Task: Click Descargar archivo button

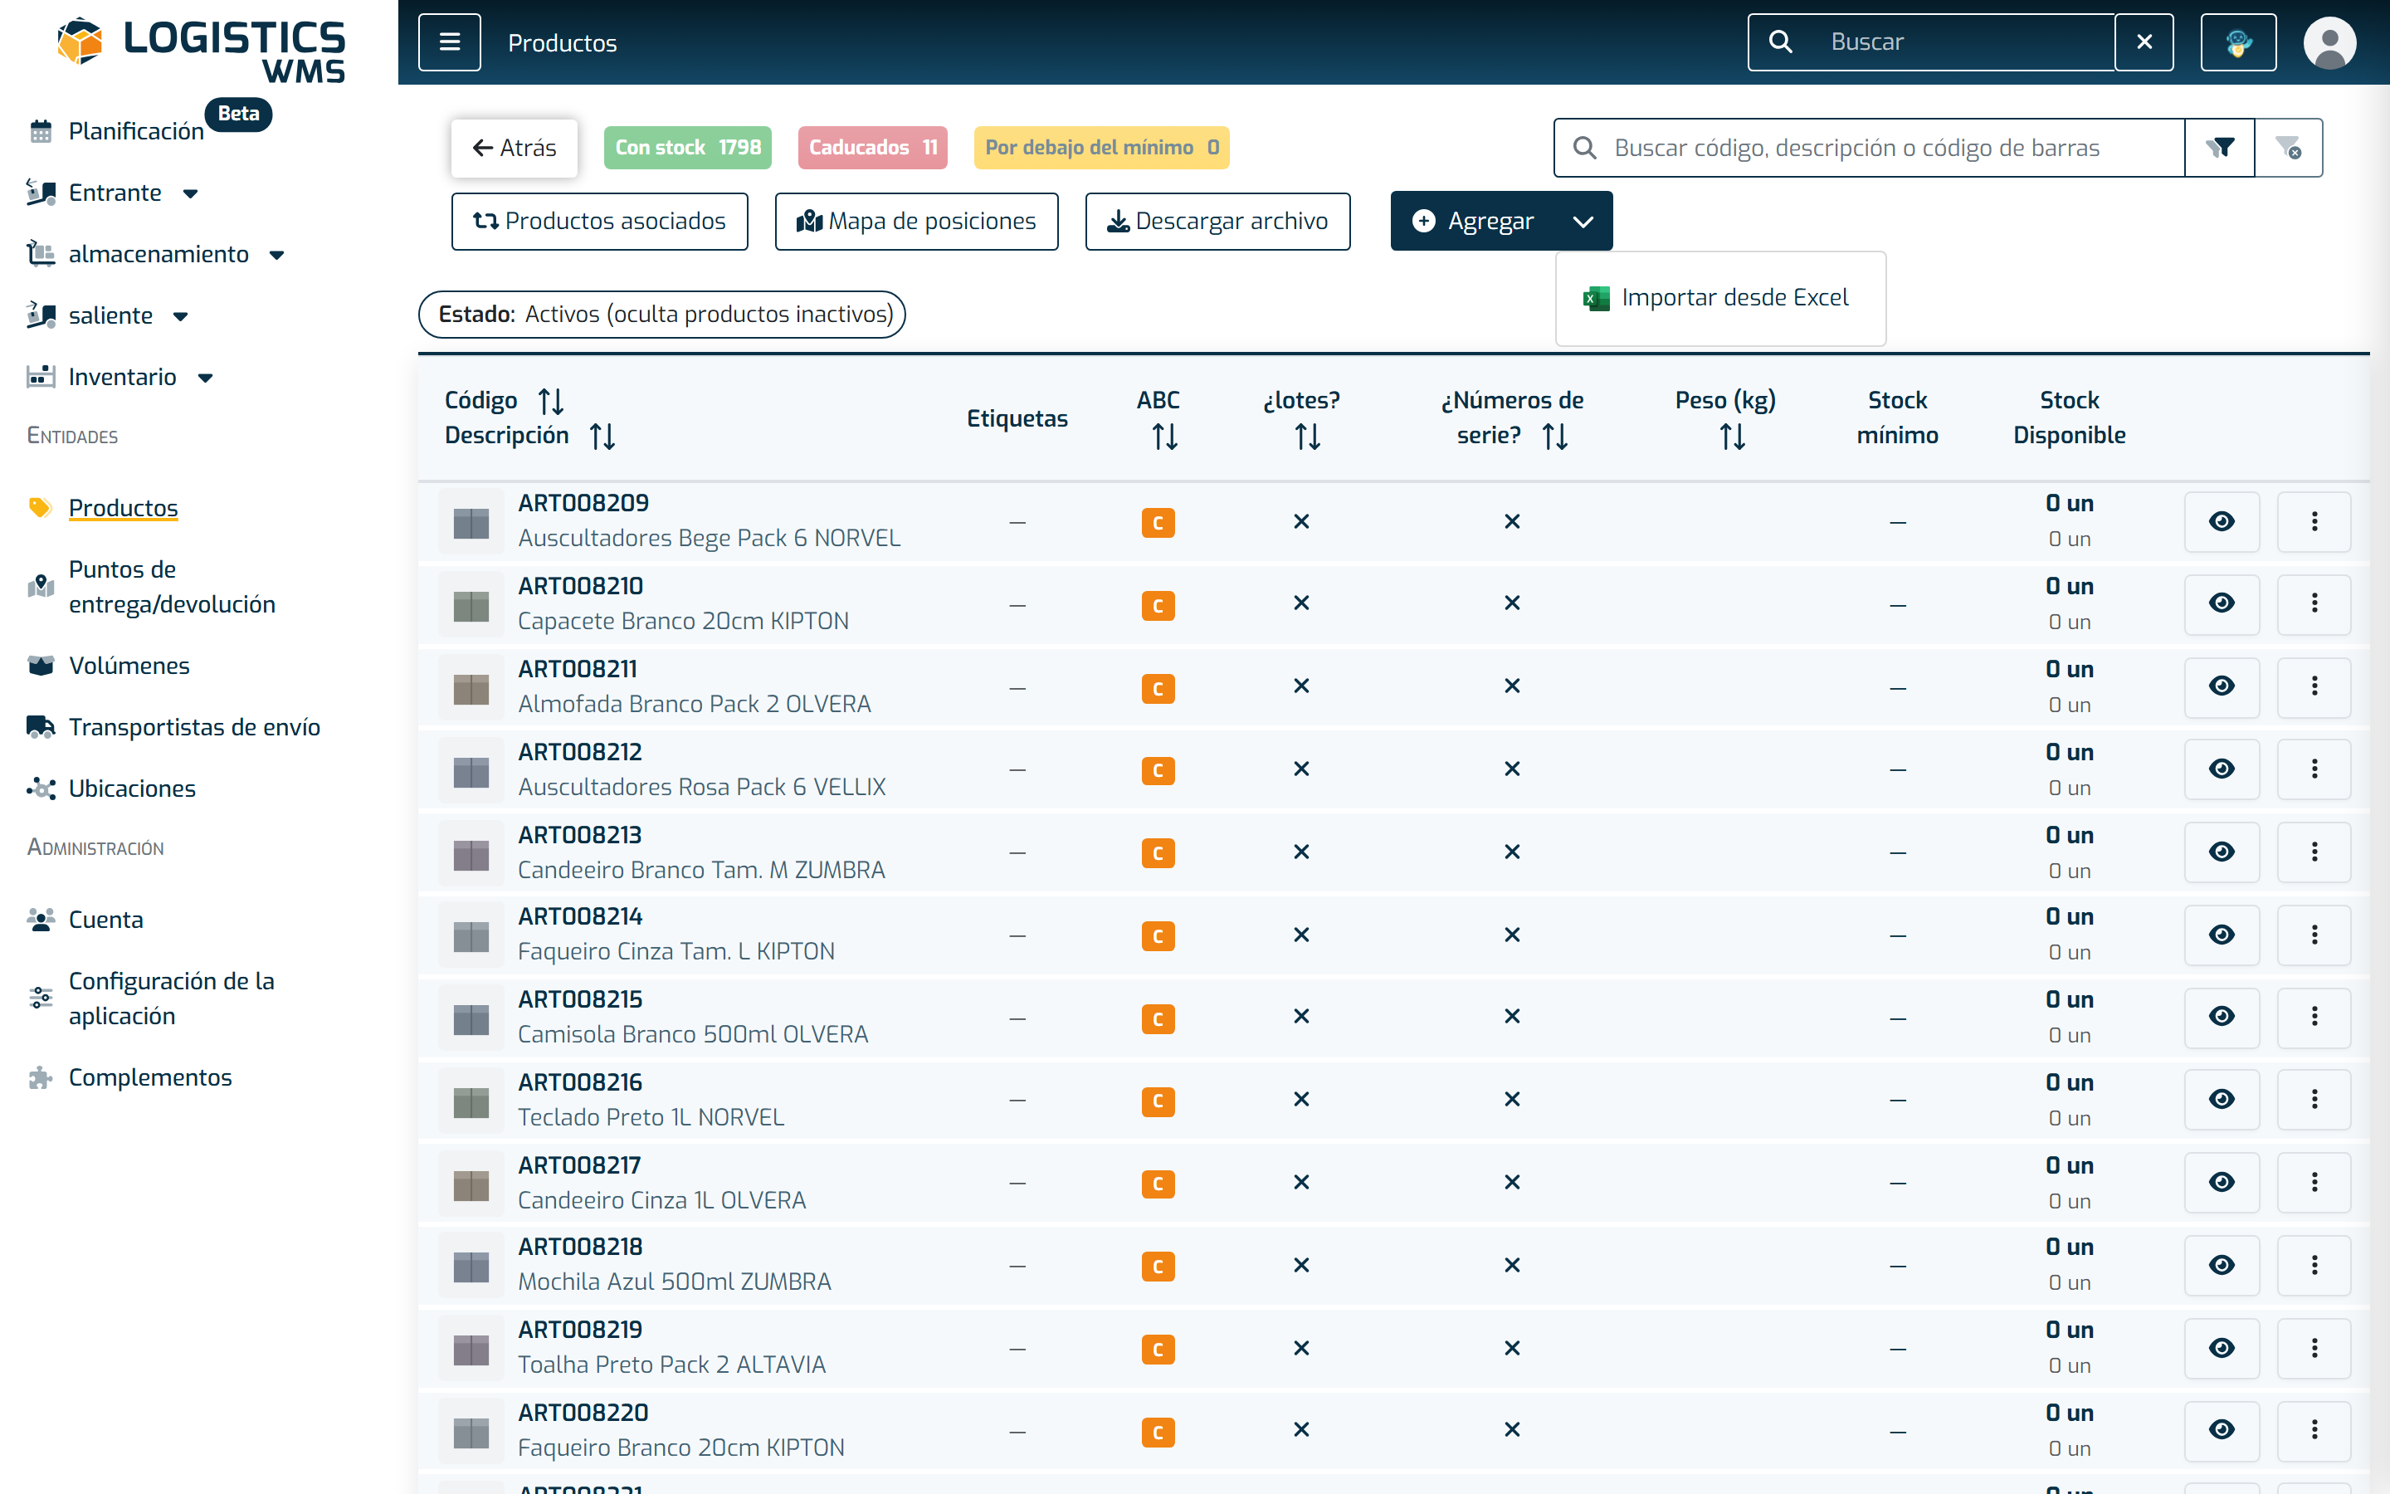Action: pyautogui.click(x=1217, y=222)
